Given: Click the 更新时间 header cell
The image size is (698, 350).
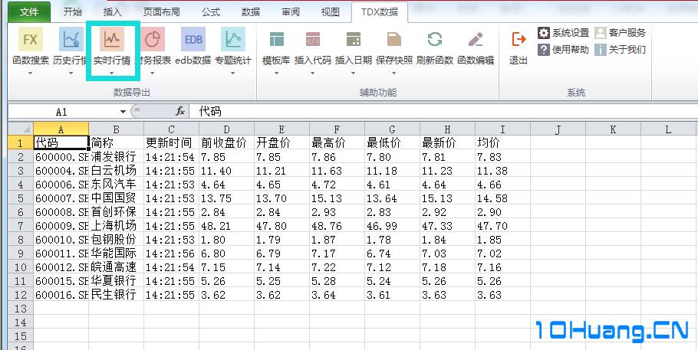Looking at the screenshot, I should point(171,142).
